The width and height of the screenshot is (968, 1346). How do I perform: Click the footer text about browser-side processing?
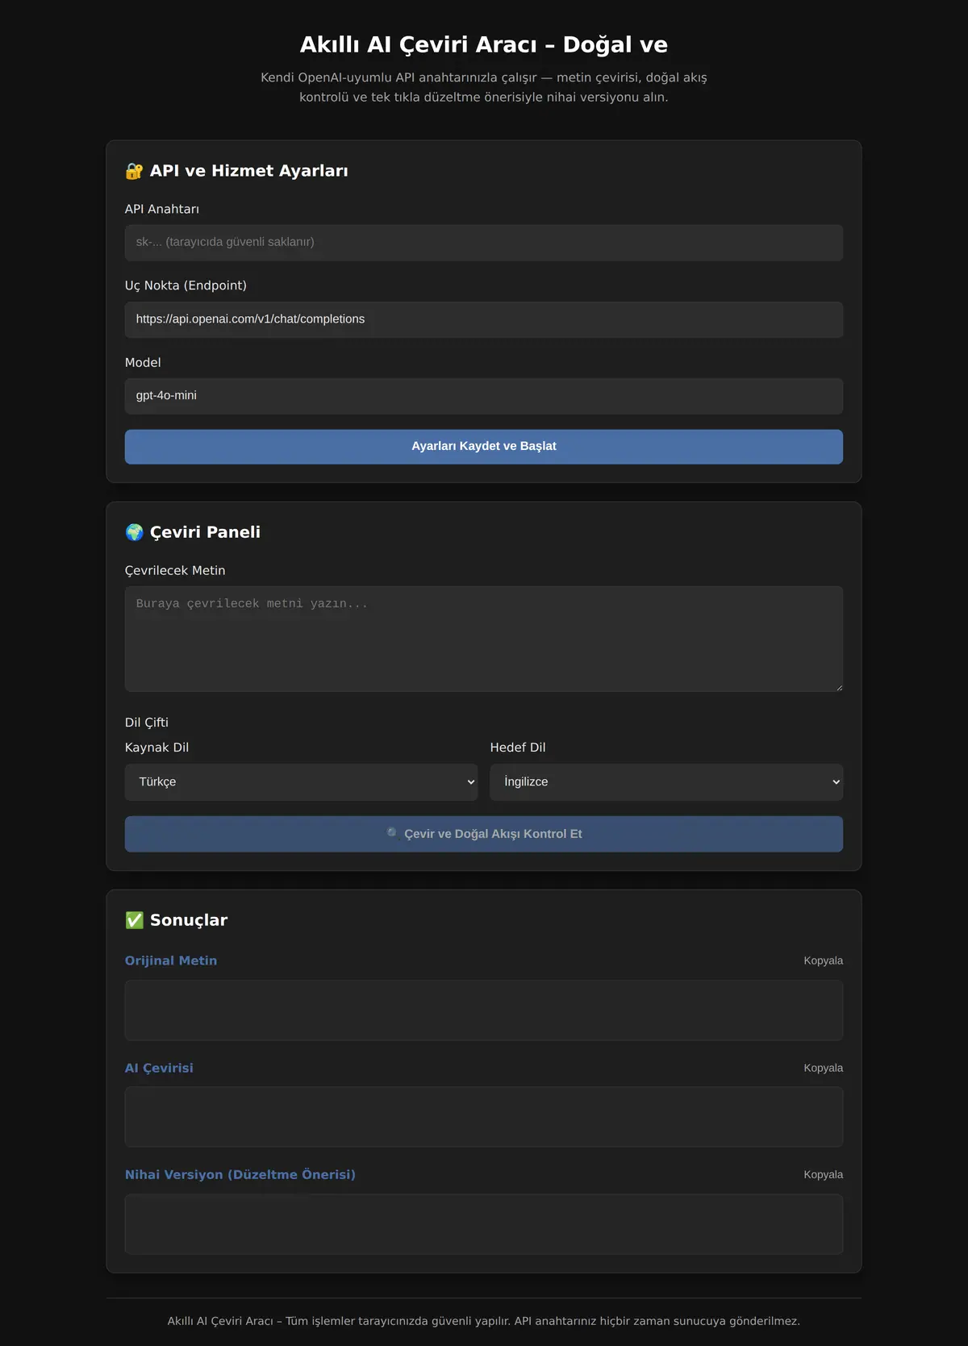click(x=484, y=1321)
